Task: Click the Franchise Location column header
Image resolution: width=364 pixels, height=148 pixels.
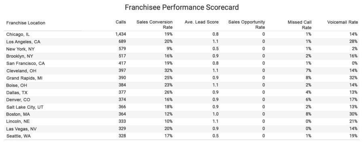Action: (x=26, y=23)
